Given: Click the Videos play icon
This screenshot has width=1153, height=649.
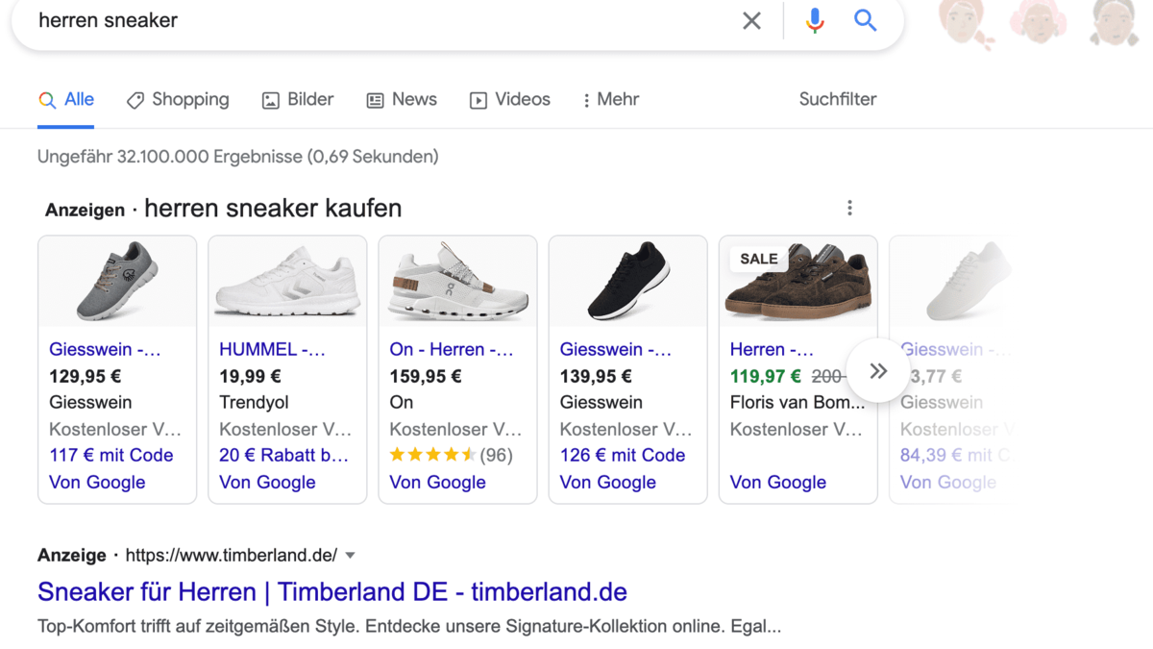Looking at the screenshot, I should (478, 99).
